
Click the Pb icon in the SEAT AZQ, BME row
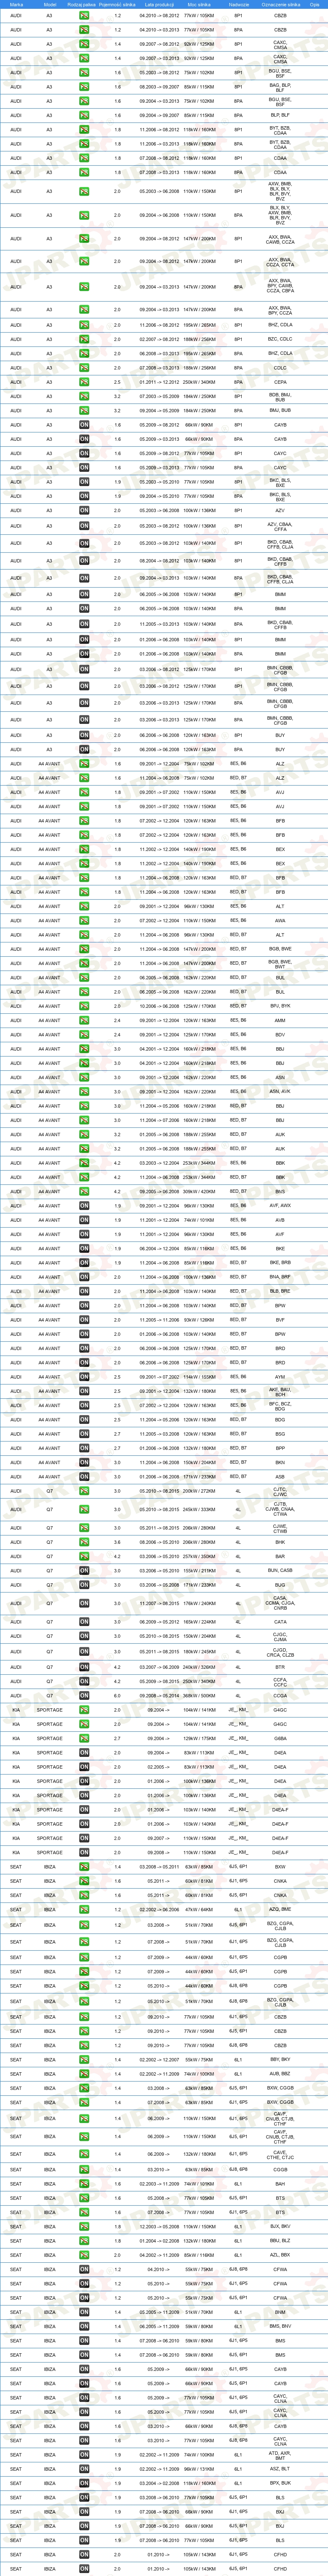pyautogui.click(x=84, y=1909)
